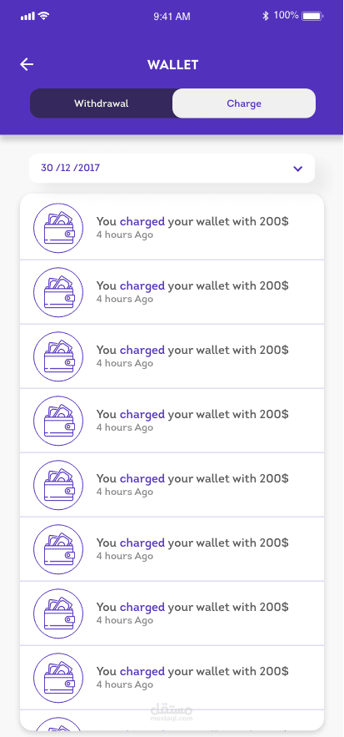Select the WALLET title header
344x737 pixels.
pos(172,65)
